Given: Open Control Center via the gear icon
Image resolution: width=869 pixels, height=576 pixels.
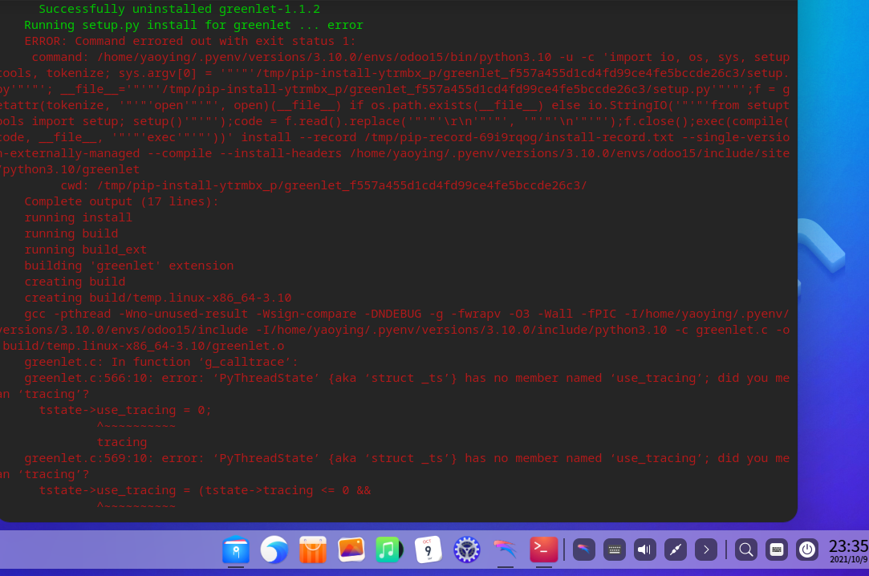Looking at the screenshot, I should click(466, 550).
